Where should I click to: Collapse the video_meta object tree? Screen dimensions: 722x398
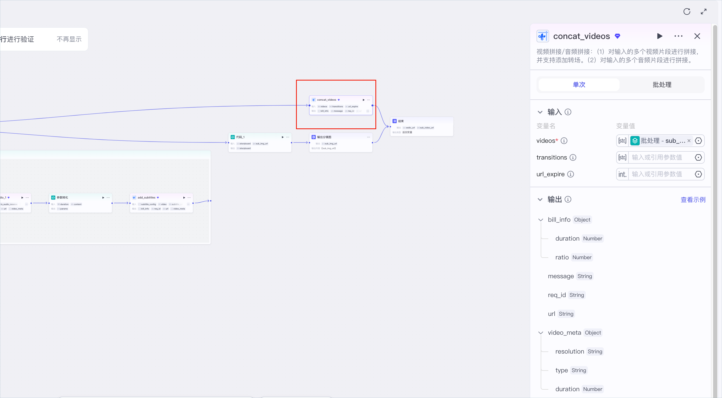541,333
